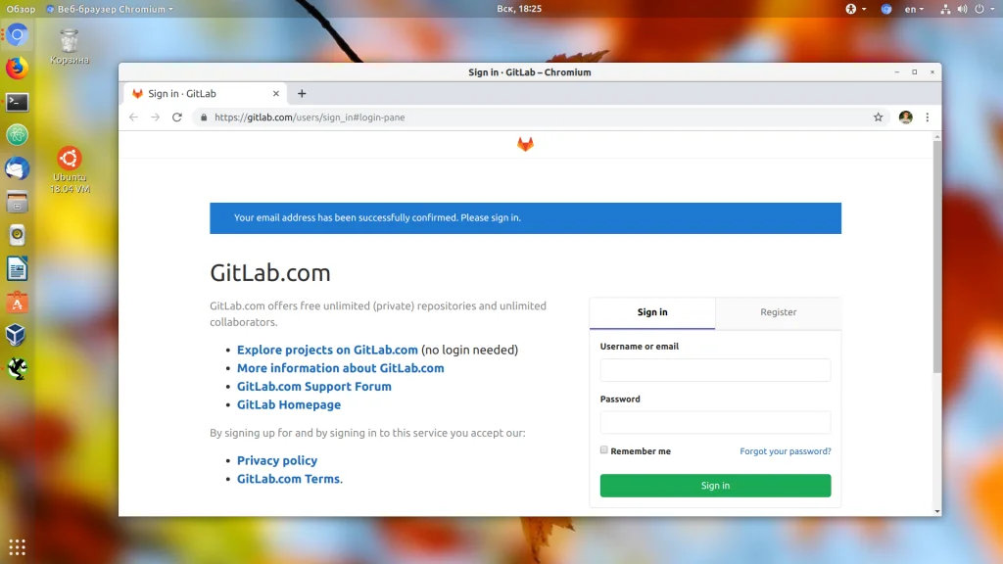Open the Atom editor dock icon
This screenshot has width=1003, height=564.
(x=18, y=135)
